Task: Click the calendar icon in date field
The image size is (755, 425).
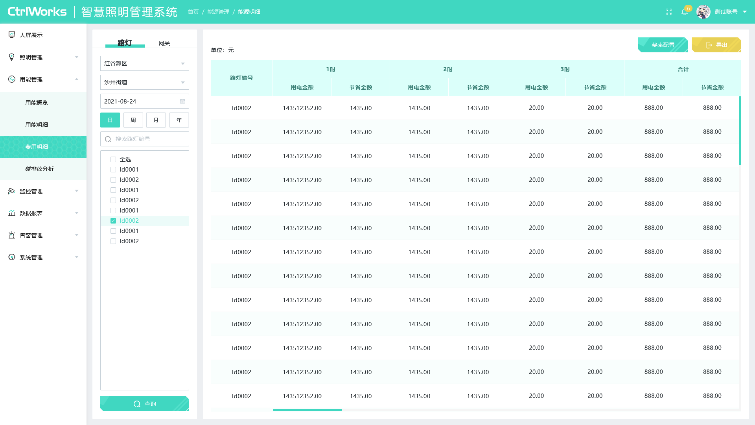Action: click(x=182, y=101)
